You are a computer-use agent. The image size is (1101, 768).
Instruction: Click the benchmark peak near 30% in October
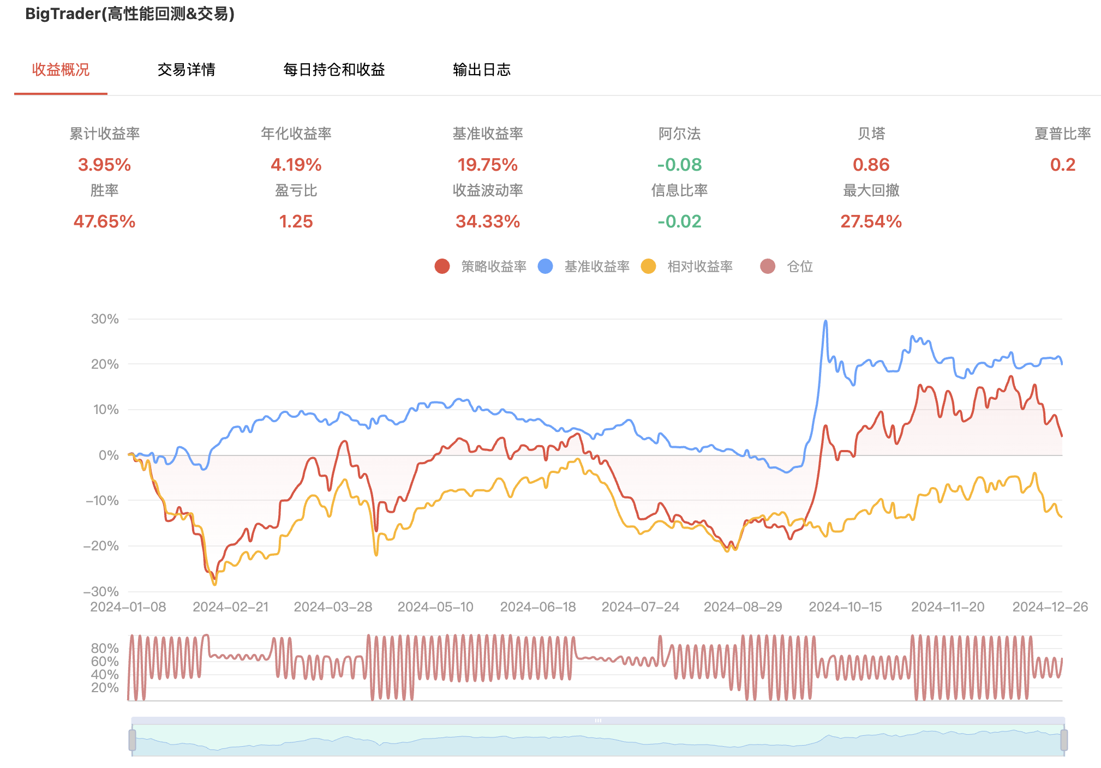pos(825,322)
